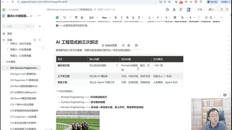Toggle strikethrough formatting

(x=127, y=17)
